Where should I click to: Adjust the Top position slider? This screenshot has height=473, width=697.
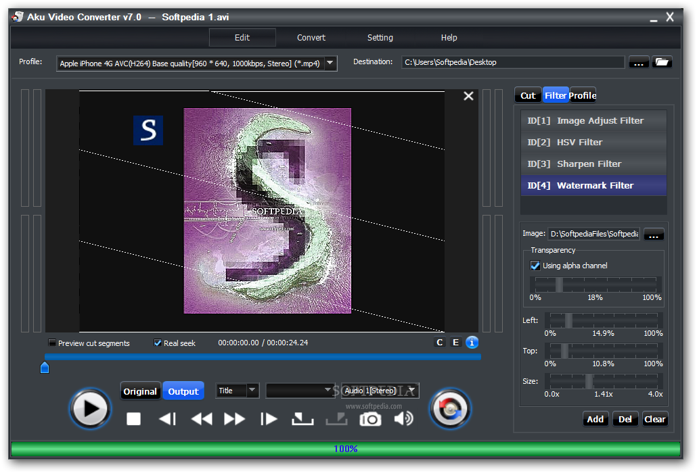point(604,351)
